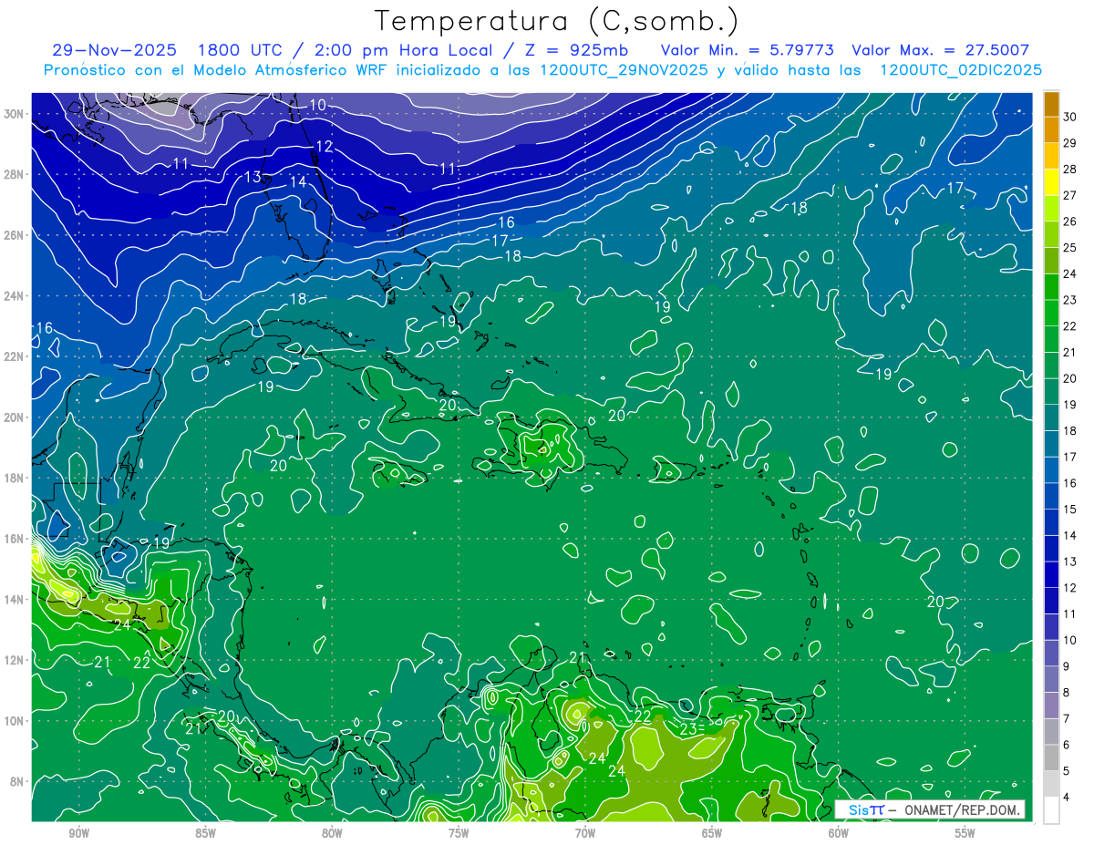
Task: Click the "85W" longitude axis label
Action: (x=205, y=833)
